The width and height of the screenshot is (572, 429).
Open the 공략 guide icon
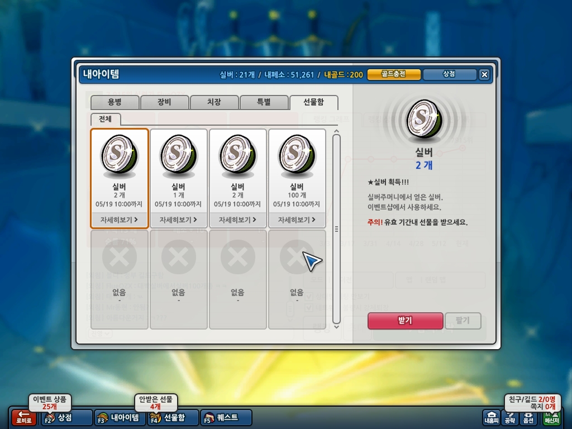(509, 417)
